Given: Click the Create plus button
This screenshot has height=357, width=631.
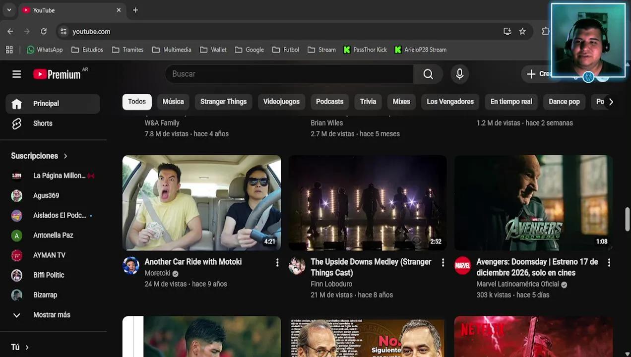Looking at the screenshot, I should click(x=538, y=74).
